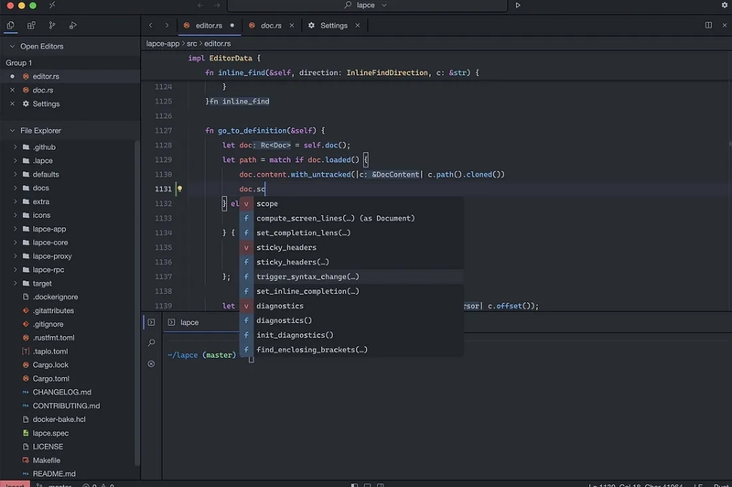The width and height of the screenshot is (732, 487).
Task: Open the Debug panel icon
Action: (73, 26)
